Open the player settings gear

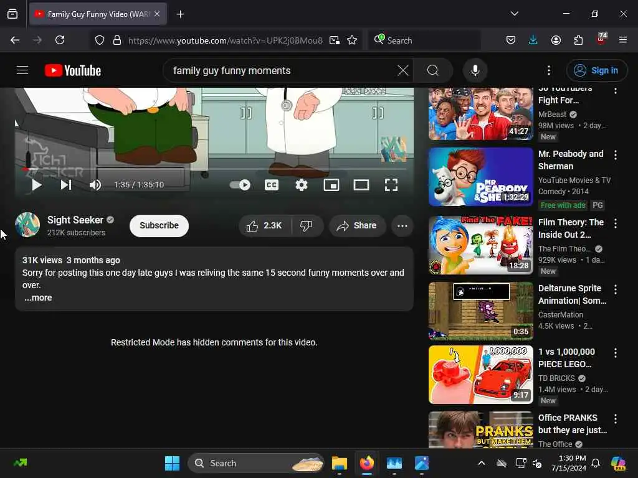pos(302,185)
